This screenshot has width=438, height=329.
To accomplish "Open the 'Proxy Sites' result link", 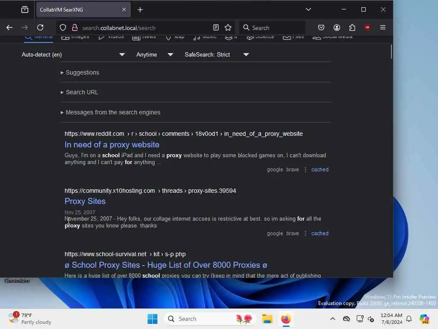I will coord(85,201).
